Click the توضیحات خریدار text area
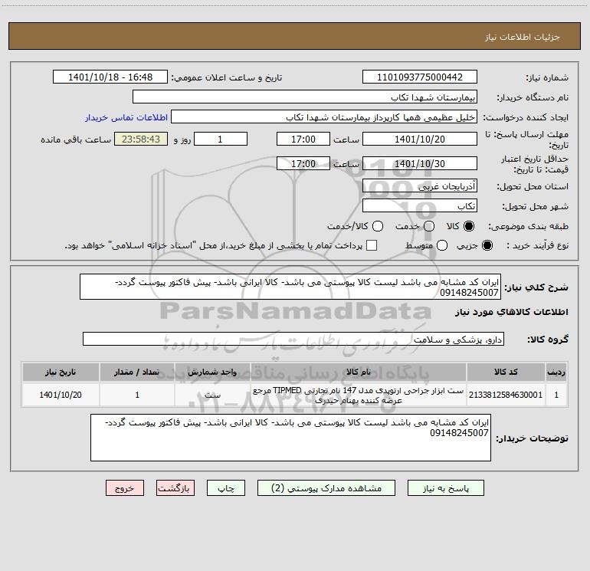The image size is (590, 571). [x=291, y=438]
